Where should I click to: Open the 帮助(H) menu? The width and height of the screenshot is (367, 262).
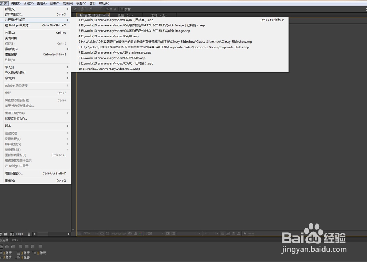(104, 3)
